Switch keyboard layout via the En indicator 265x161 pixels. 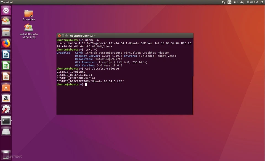pos(229,2)
